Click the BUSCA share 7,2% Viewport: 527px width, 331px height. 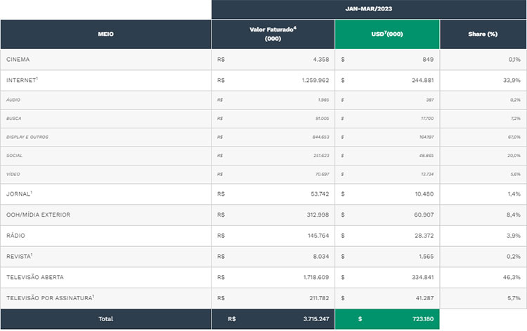pyautogui.click(x=516, y=119)
